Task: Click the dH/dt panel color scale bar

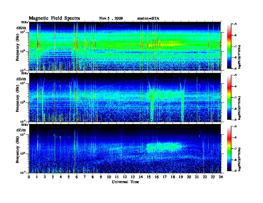Action: (x=229, y=46)
